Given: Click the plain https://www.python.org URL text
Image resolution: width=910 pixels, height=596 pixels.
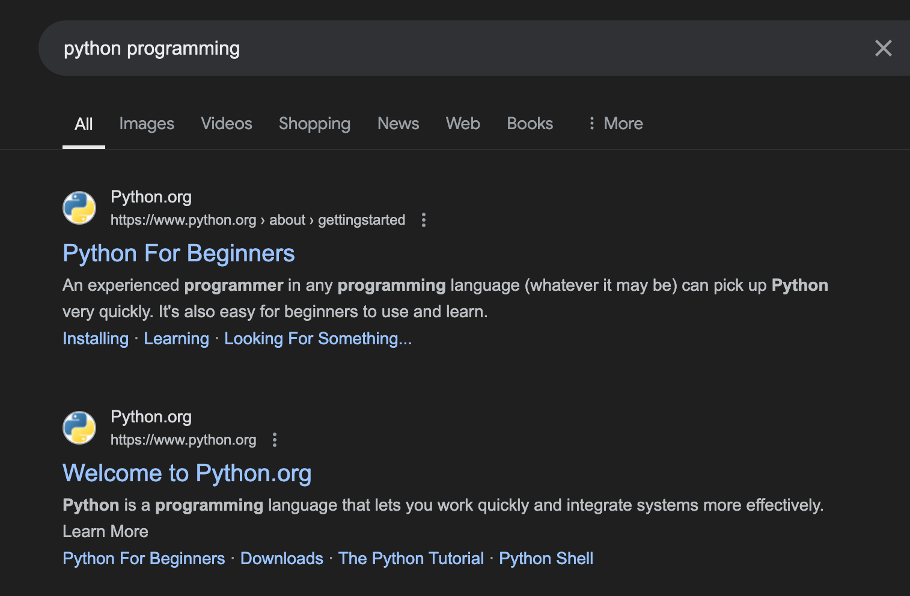Looking at the screenshot, I should tap(183, 440).
